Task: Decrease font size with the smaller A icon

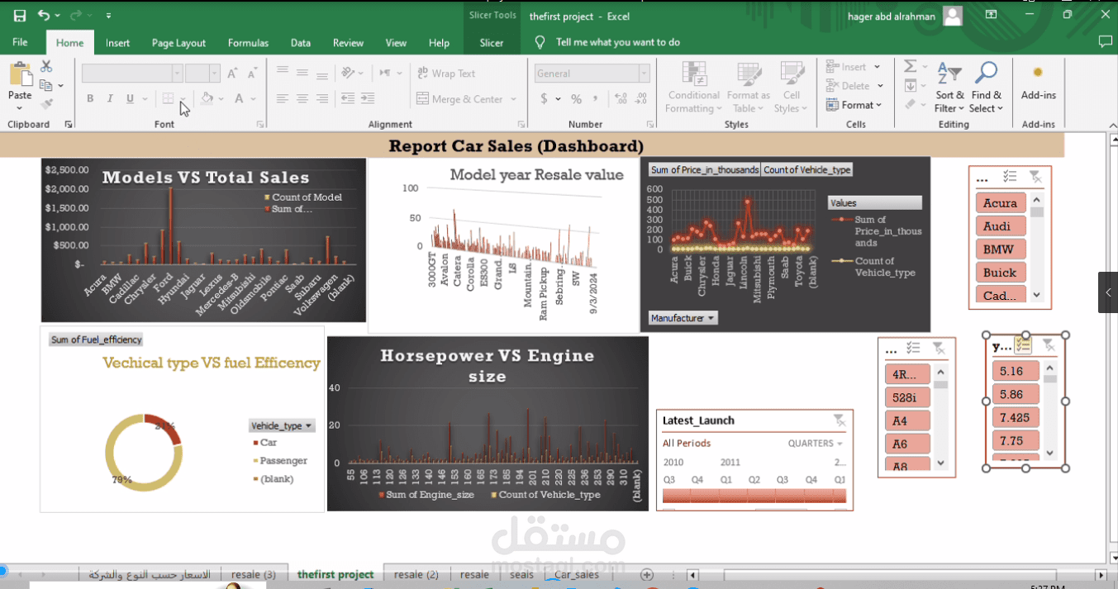Action: click(251, 74)
